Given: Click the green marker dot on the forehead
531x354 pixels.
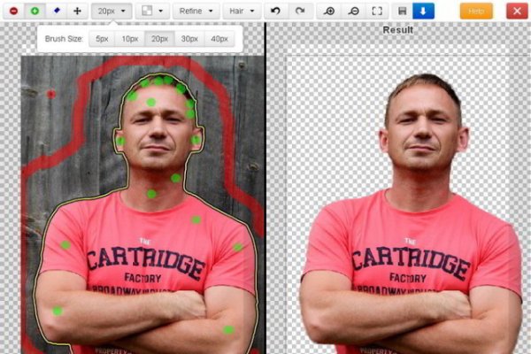Looking at the screenshot, I should point(151,103).
